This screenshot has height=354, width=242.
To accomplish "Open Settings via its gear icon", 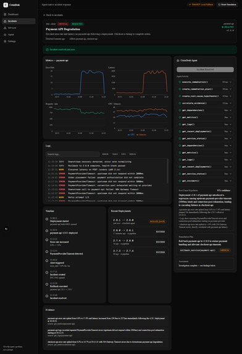I will click(x=5, y=41).
